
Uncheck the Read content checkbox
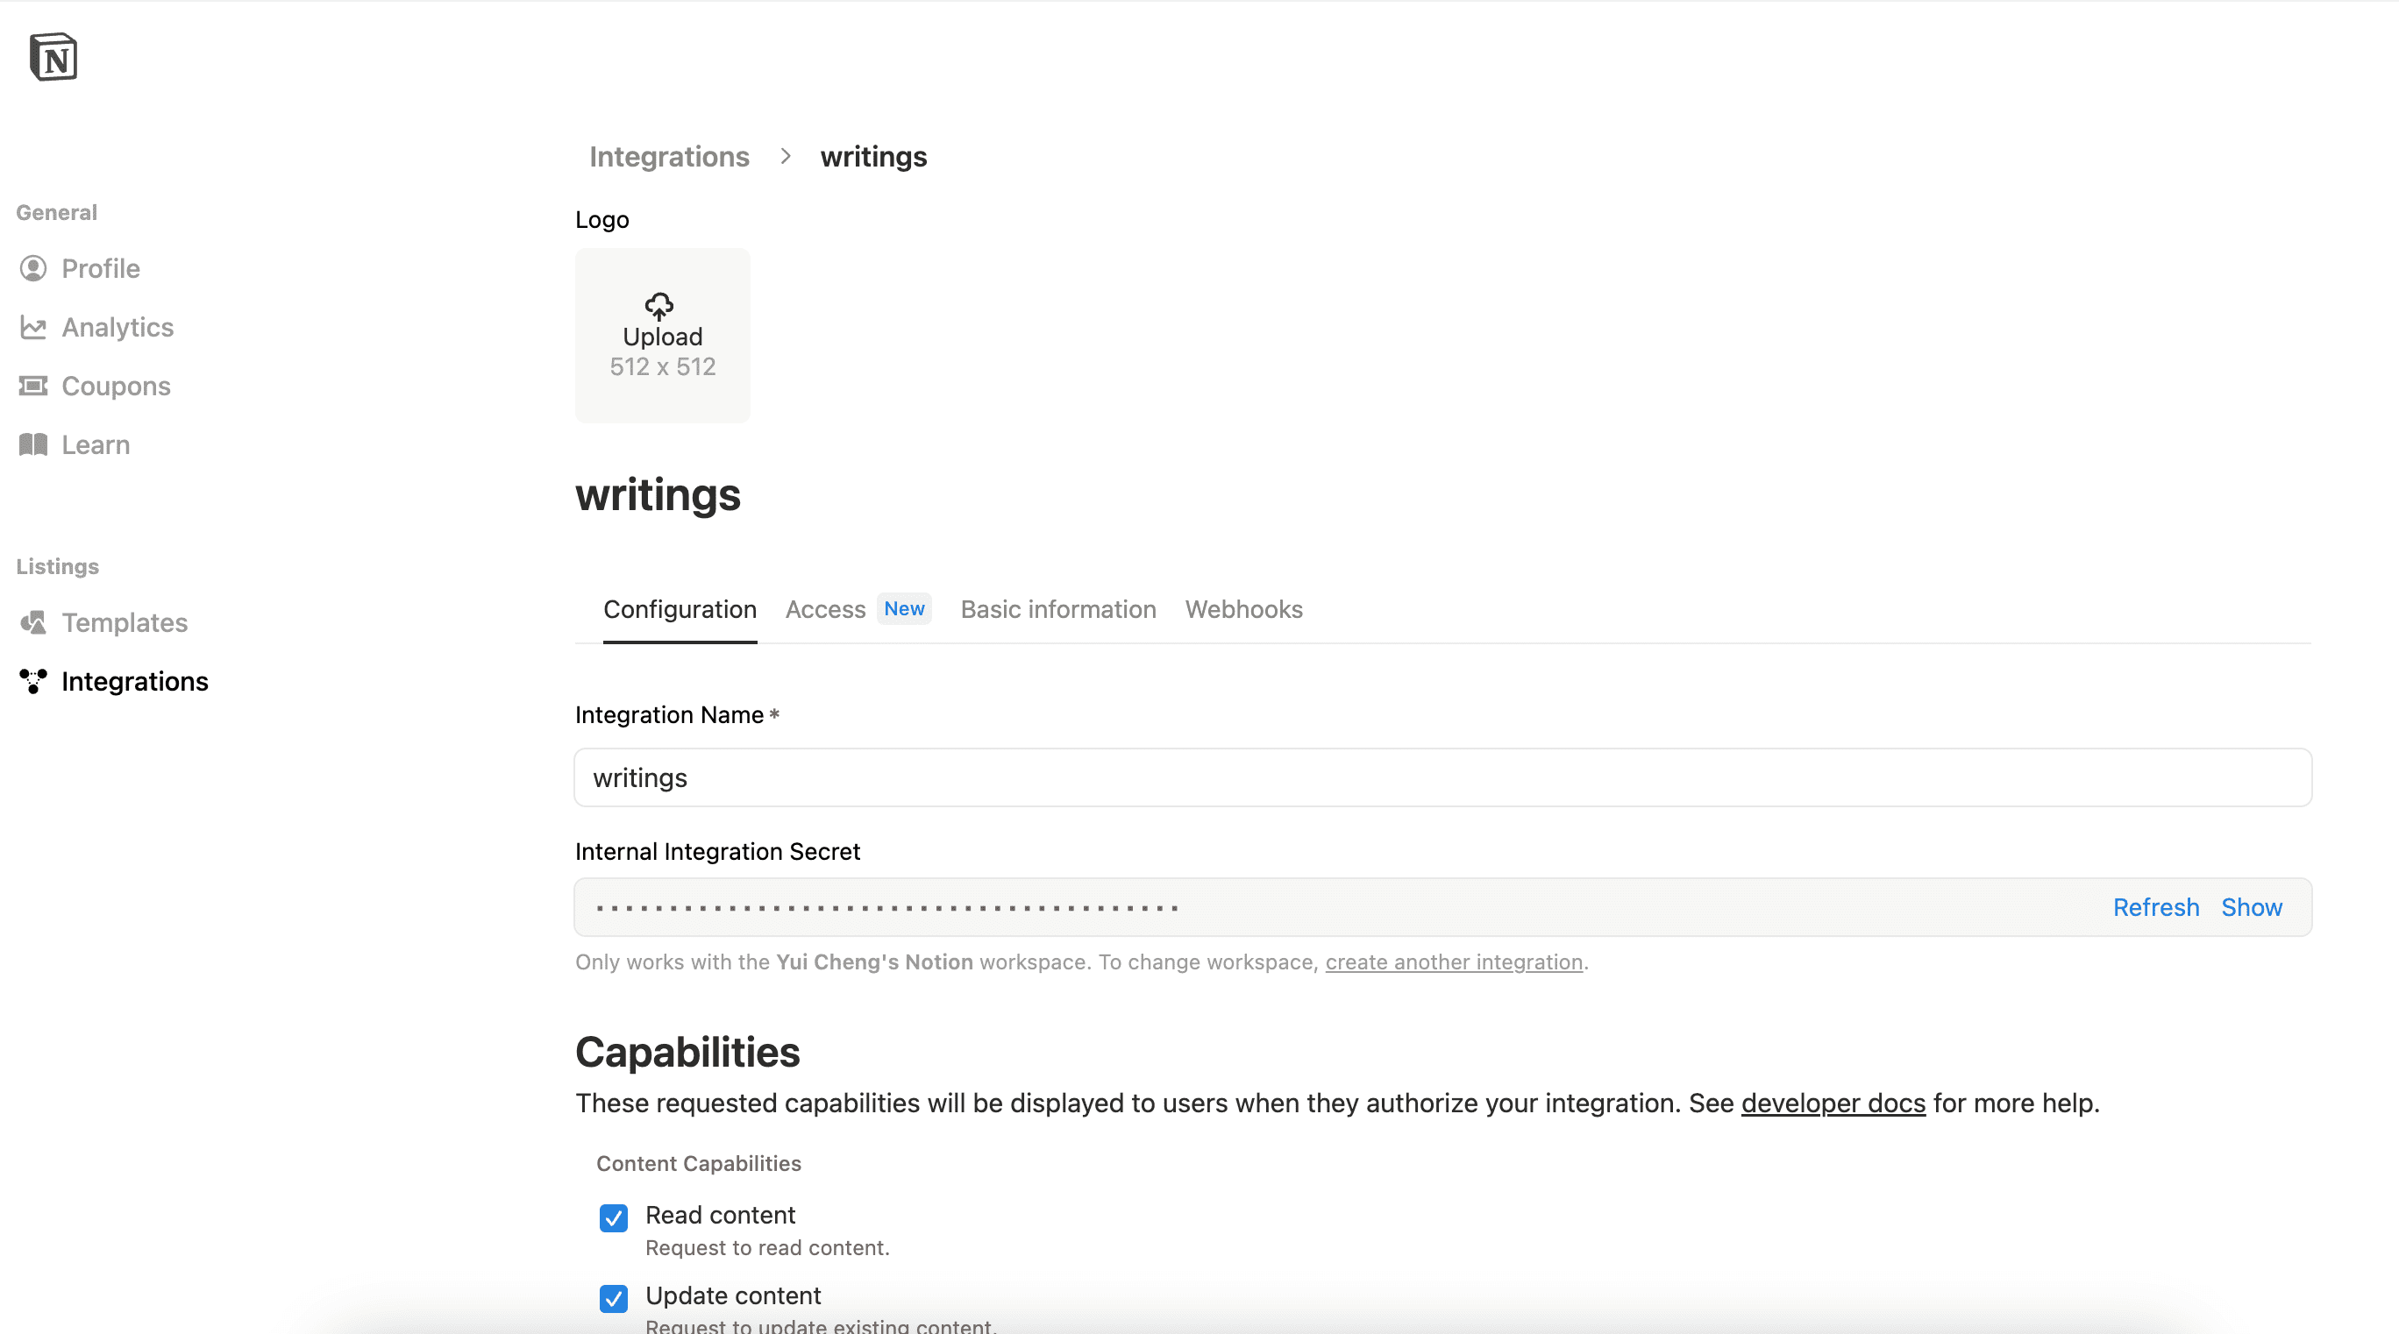(614, 1217)
